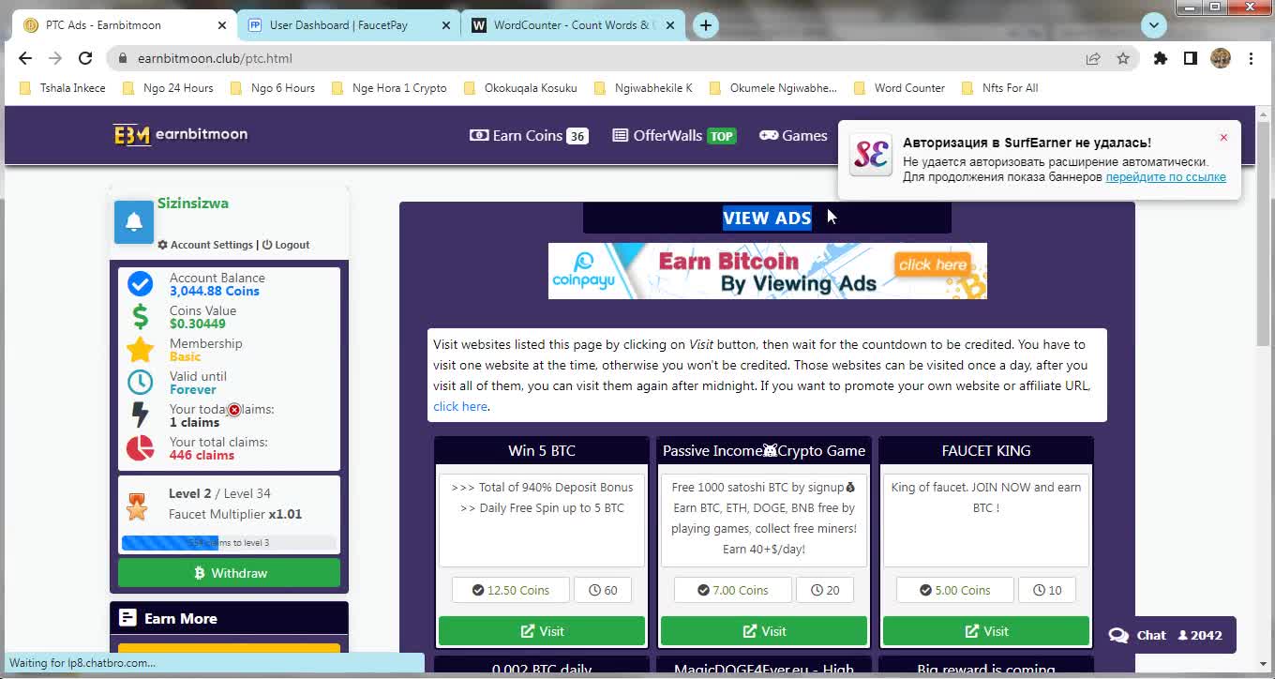
Task: Click 7.00 Coins reward on Passive Income
Action: (733, 590)
